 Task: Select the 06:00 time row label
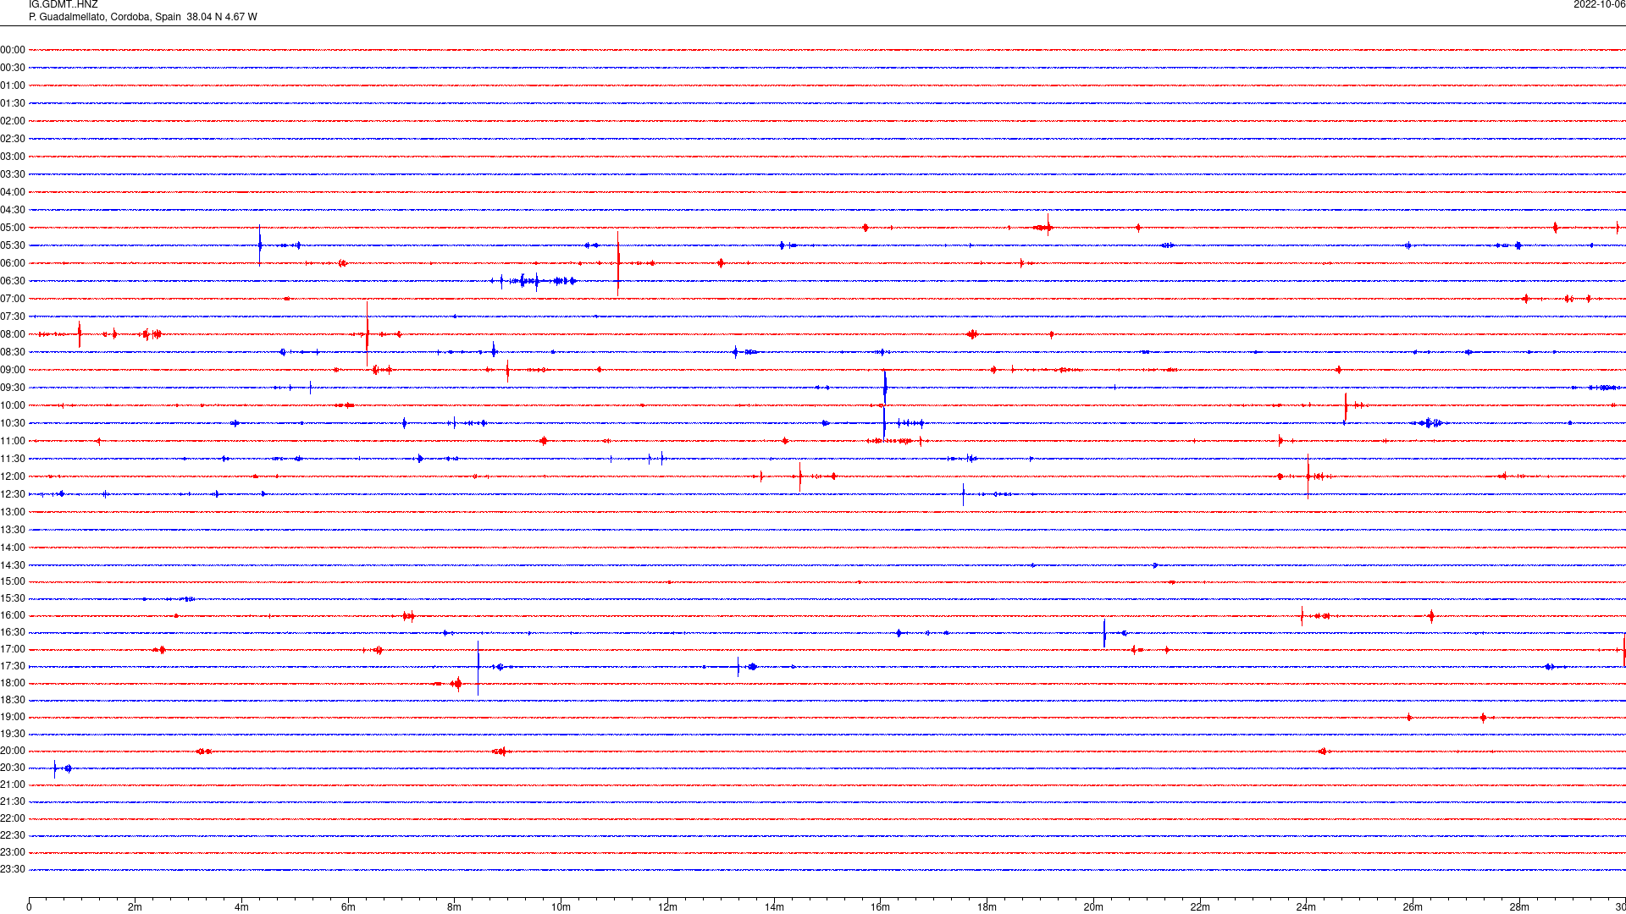(13, 263)
